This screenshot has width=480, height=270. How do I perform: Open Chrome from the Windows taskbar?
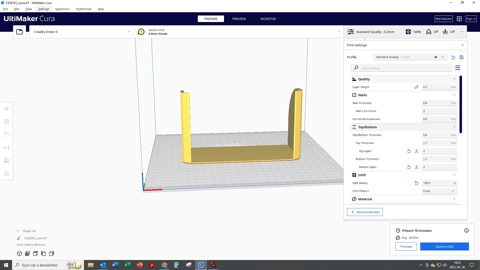pyautogui.click(x=164, y=265)
